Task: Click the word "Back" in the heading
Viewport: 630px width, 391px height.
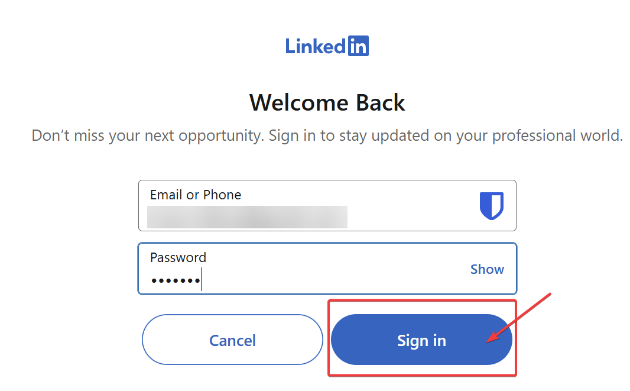Action: [380, 102]
